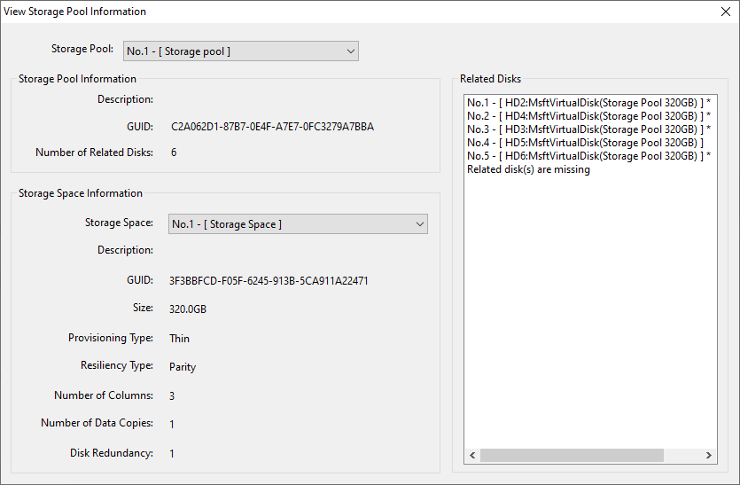Click the Size value 320.0GB
Viewport: 740px width, 485px height.
(x=188, y=309)
